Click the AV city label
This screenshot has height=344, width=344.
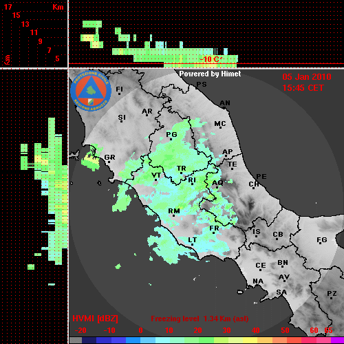(x=284, y=277)
